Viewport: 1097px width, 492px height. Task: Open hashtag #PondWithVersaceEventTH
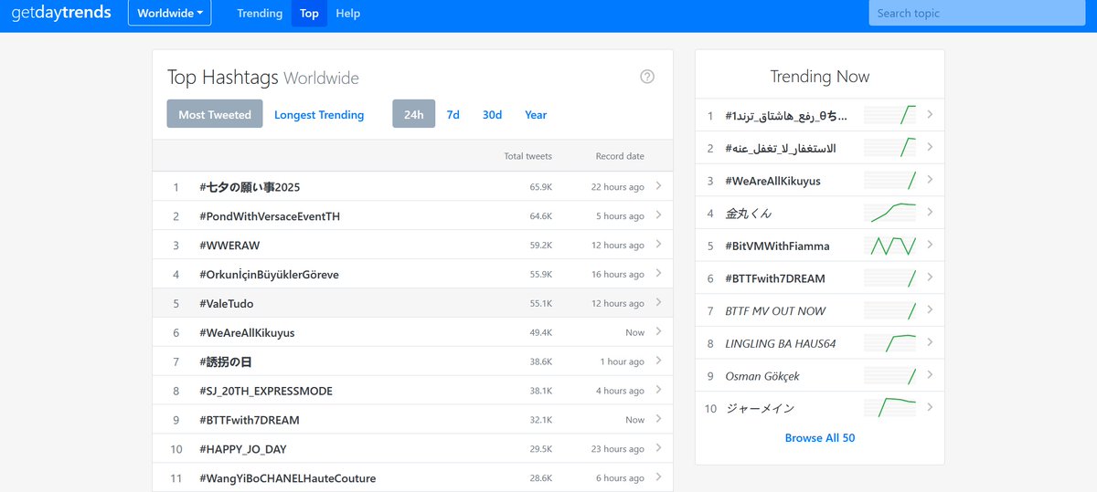270,216
